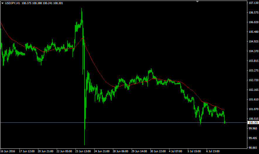Click the price scale value 105.480
This screenshot has height=154, width=259.
click(253, 32)
